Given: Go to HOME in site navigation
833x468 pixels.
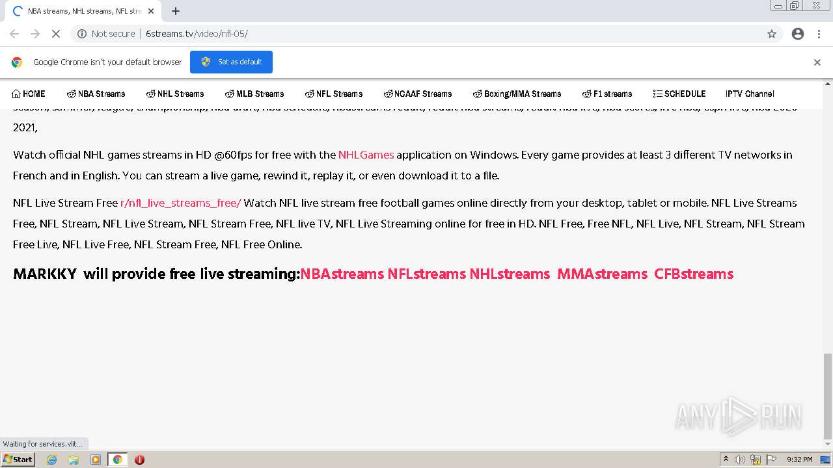Looking at the screenshot, I should 29,94.
